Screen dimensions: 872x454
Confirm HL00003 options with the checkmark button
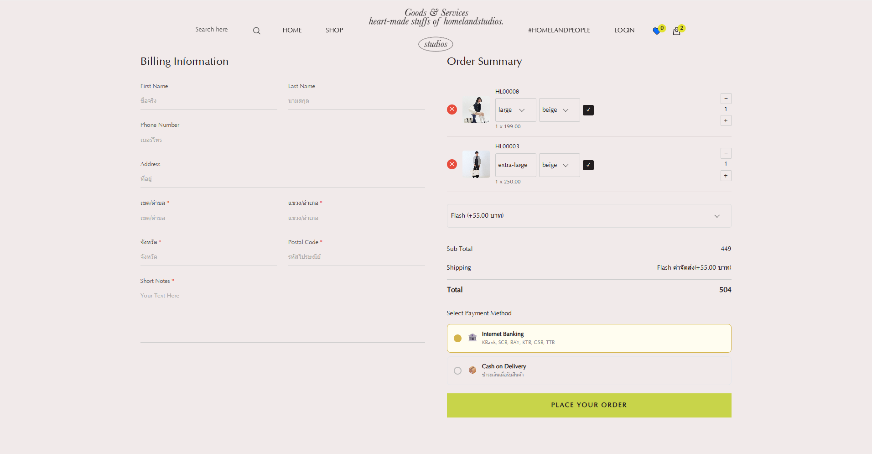(x=588, y=165)
